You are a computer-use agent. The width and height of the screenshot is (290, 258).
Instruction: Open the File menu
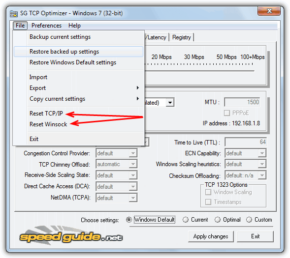coord(20,26)
